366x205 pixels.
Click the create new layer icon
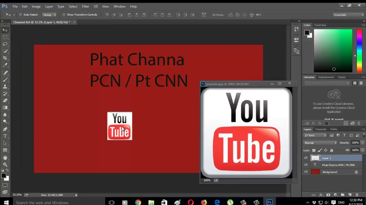coord(350,195)
